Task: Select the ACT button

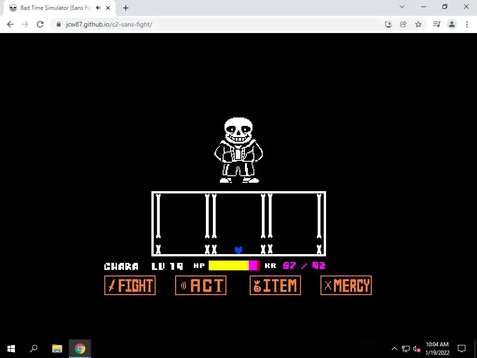Action: tap(201, 285)
